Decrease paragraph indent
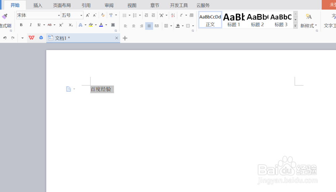This screenshot has width=336, height=192. point(146,15)
